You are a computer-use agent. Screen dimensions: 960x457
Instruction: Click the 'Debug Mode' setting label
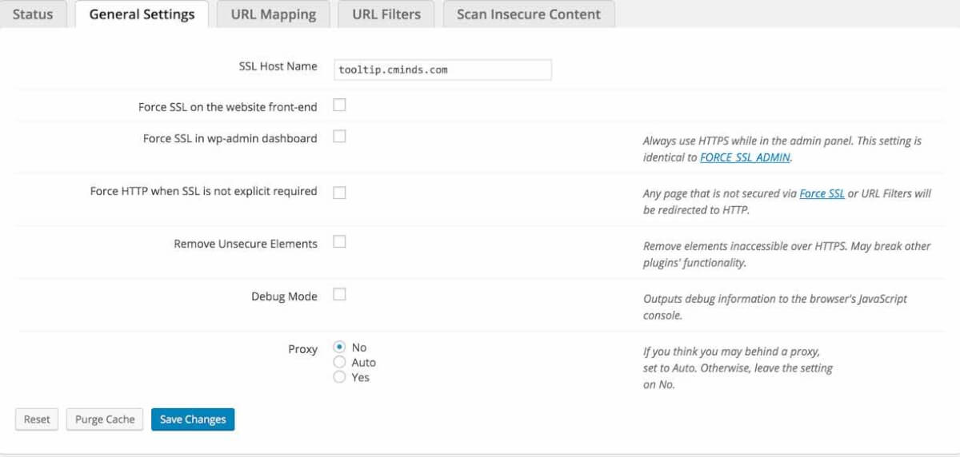pos(284,296)
